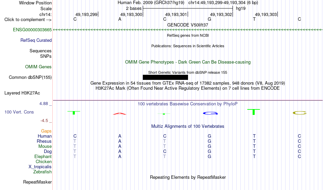This screenshot has height=190, width=323.
Task: Click position marker 49,193,301
Action: click(176, 14)
